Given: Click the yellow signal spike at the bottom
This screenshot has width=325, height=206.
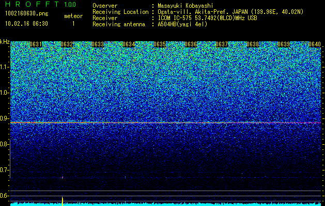Looking at the screenshot, I should (63, 201).
